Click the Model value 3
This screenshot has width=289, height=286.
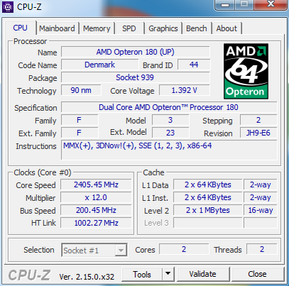pos(171,120)
